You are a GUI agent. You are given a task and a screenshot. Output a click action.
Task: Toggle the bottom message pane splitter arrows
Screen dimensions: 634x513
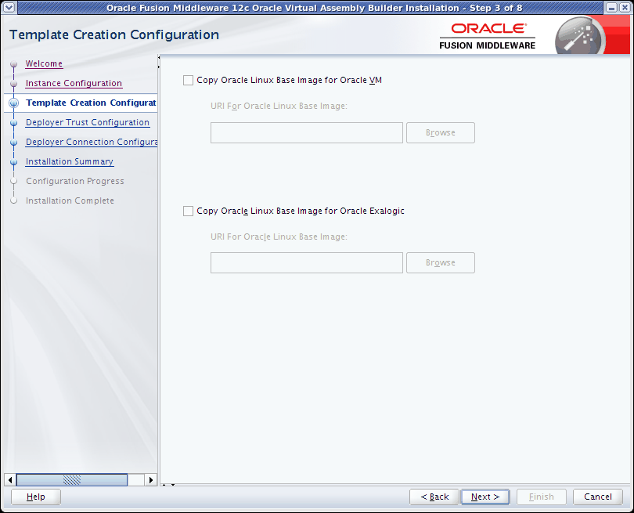pos(168,484)
